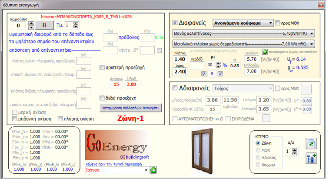Tick the δεξιά προεξοχή checkbox
The height and width of the screenshot is (179, 326).
[102, 97]
